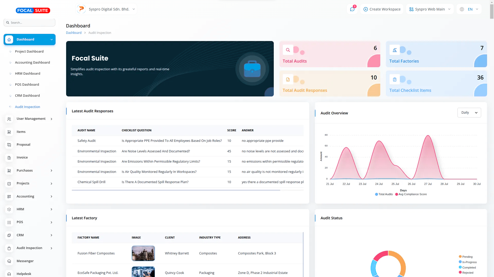
Task: Open the chat messages icon in header
Action: coord(352,9)
